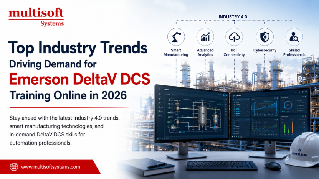This screenshot has width=319, height=179.
Task: Click the globe icon beside the website address
Action: [x=14, y=167]
